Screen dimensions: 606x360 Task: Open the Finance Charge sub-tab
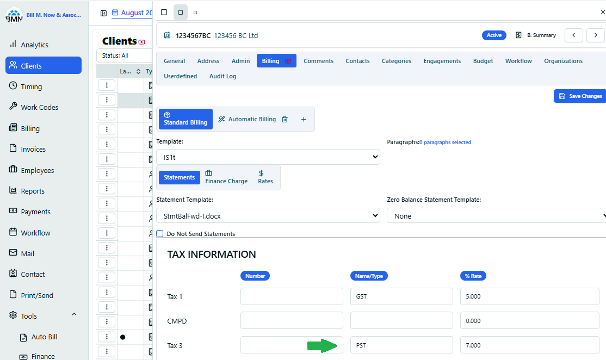click(226, 177)
